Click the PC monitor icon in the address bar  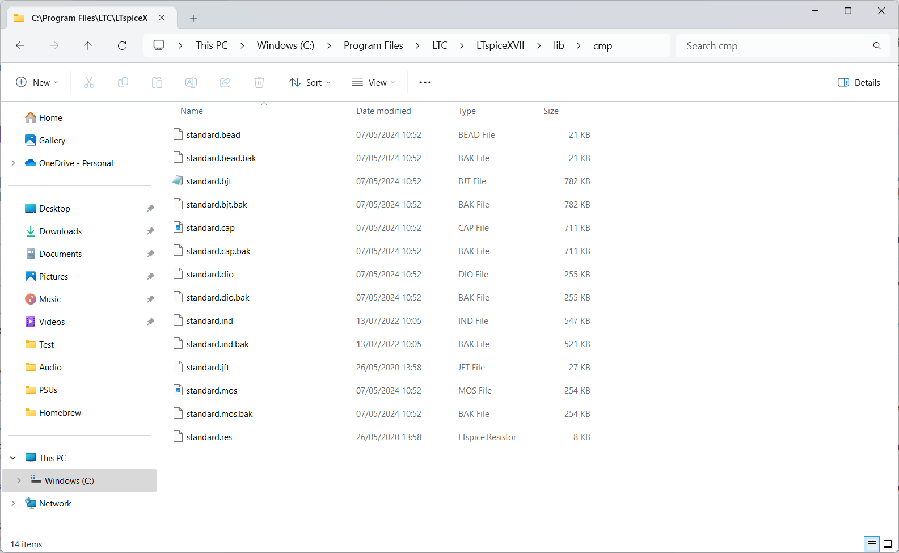click(x=159, y=45)
